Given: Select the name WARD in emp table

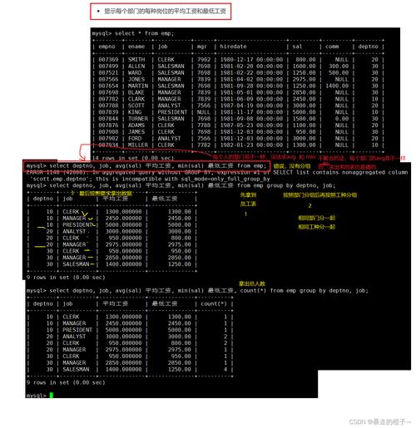Looking at the screenshot, I should point(135,73).
